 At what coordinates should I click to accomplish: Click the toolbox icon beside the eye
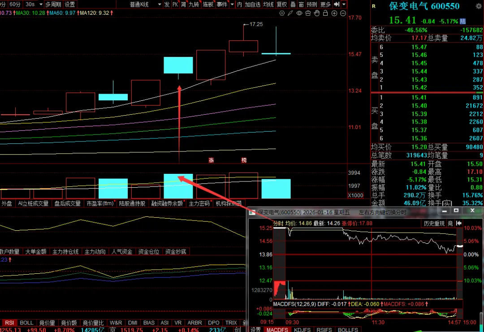(x=308, y=13)
